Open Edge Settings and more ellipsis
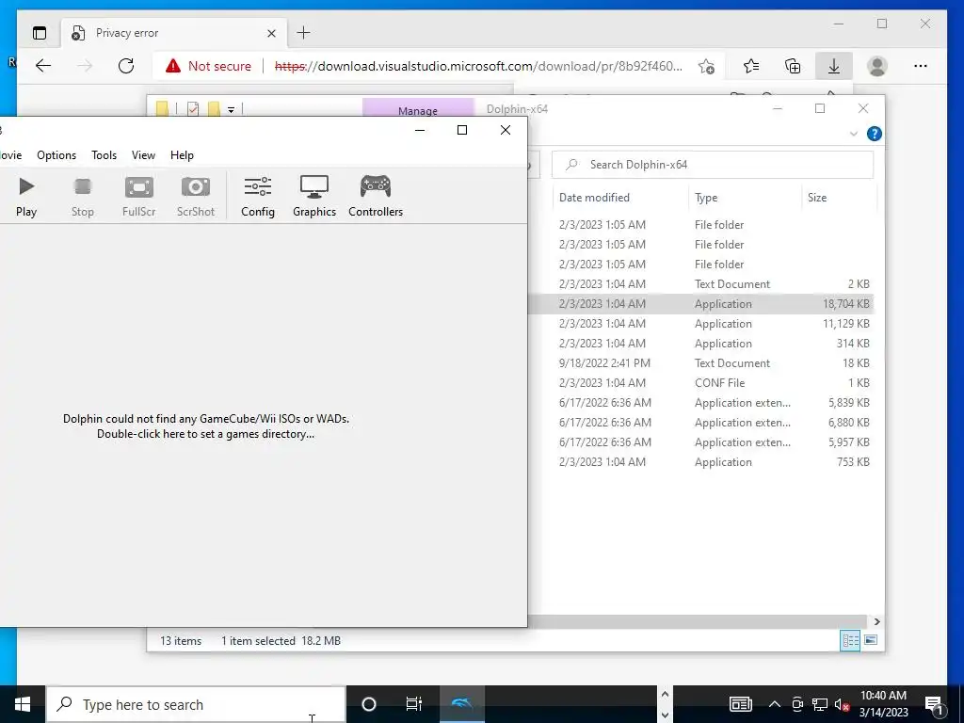Image resolution: width=964 pixels, height=723 pixels. (x=921, y=66)
